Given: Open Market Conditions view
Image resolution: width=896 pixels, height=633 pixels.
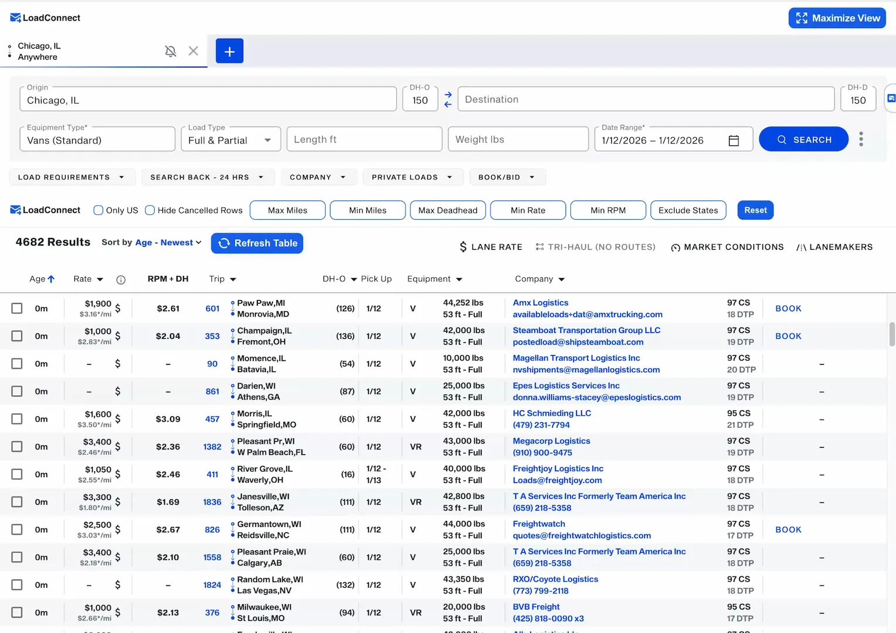Looking at the screenshot, I should click(x=727, y=247).
